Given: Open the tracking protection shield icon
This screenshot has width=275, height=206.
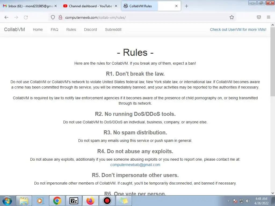Looking at the screenshot, I should pos(53,17).
